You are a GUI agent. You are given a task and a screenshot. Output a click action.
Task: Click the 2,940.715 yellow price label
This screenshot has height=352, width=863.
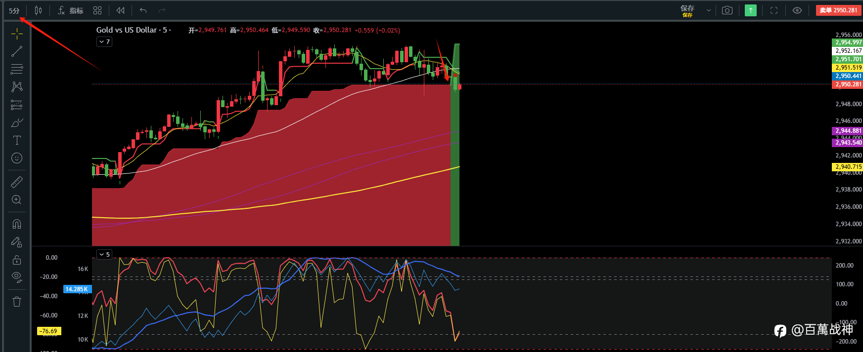(847, 167)
